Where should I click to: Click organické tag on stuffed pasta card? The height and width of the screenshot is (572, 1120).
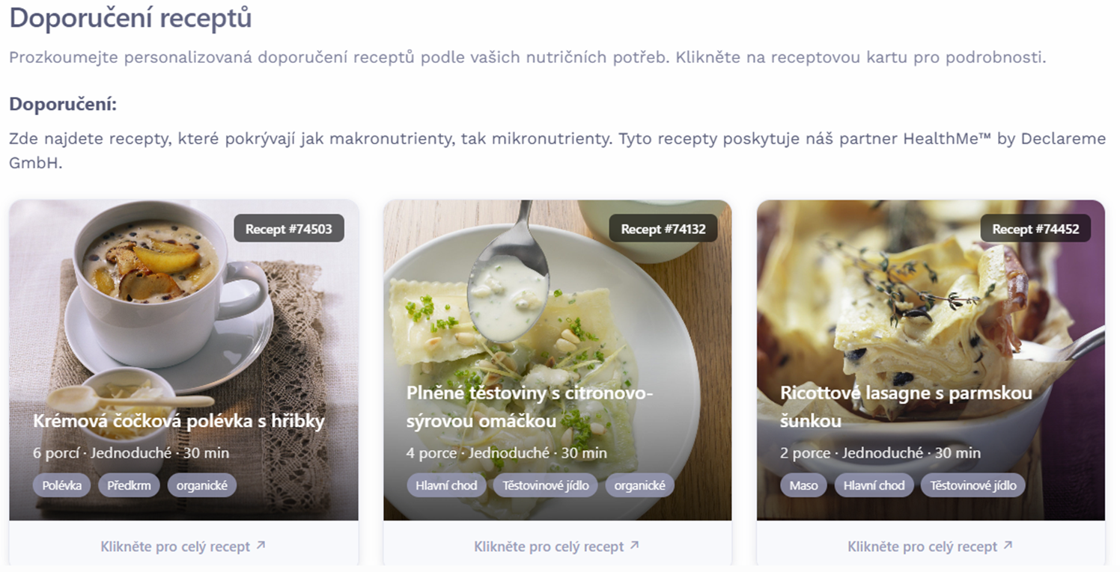[640, 485]
